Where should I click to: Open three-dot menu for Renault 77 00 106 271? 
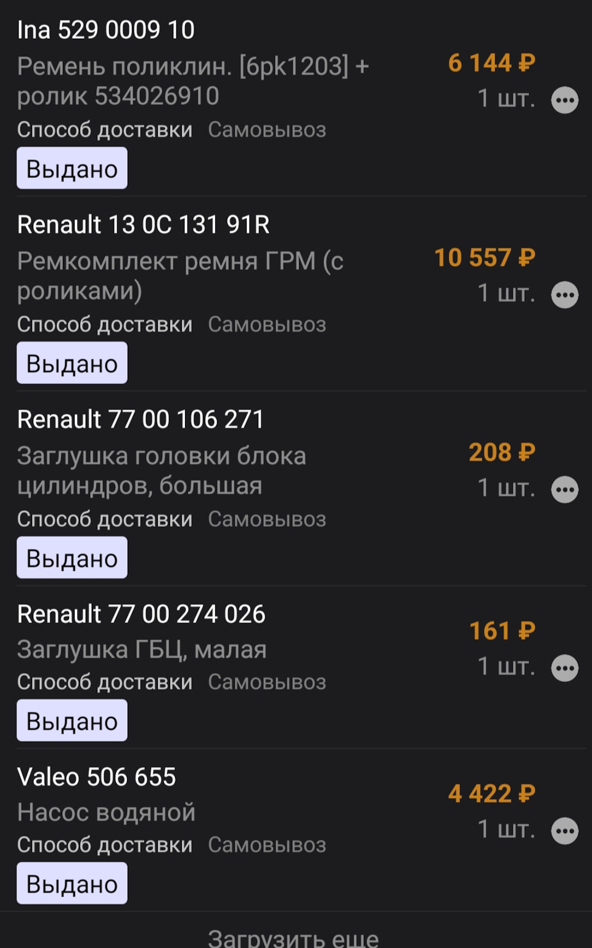[x=565, y=490]
